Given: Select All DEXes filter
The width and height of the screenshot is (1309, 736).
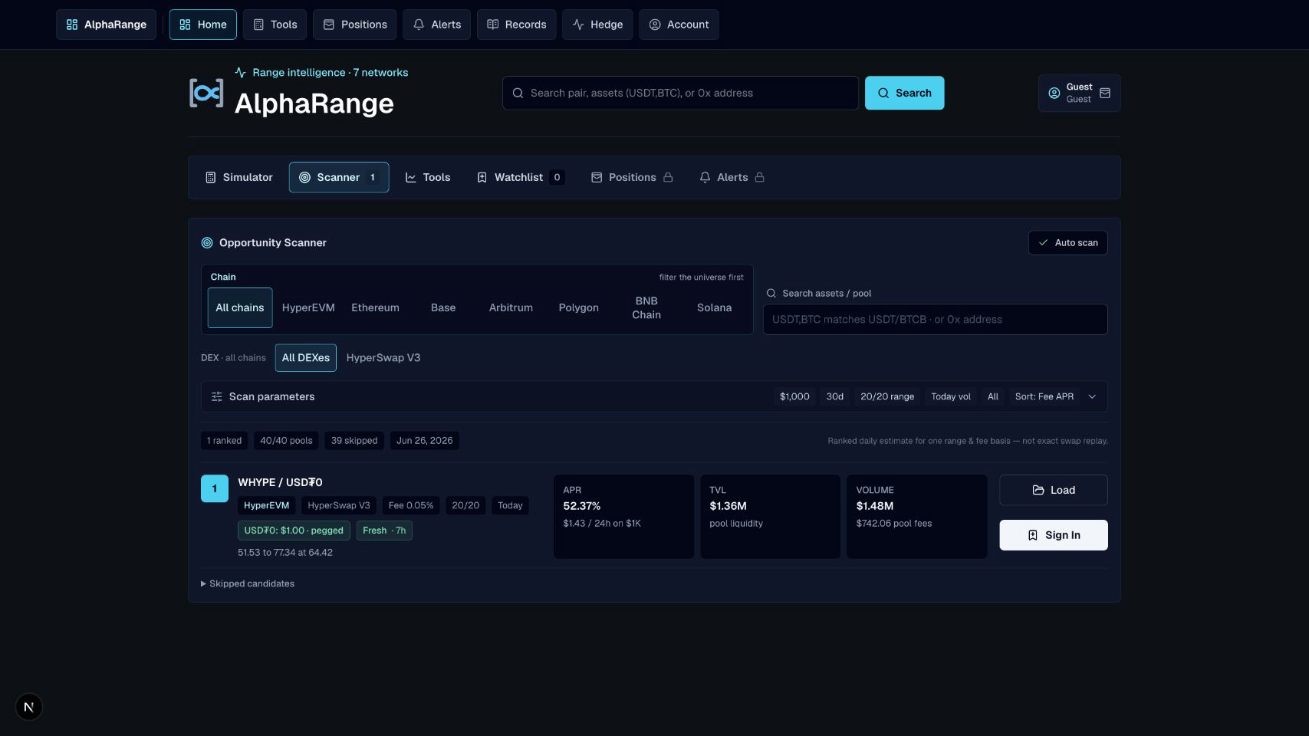Looking at the screenshot, I should coord(306,358).
